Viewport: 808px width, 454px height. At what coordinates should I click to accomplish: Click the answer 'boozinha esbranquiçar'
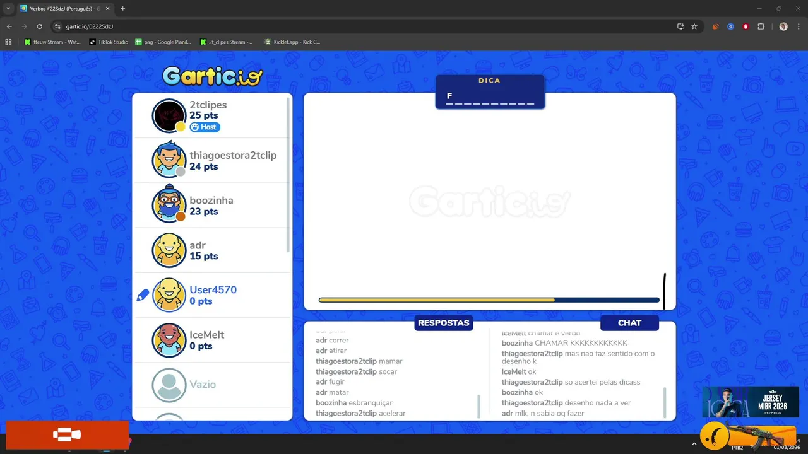(354, 403)
